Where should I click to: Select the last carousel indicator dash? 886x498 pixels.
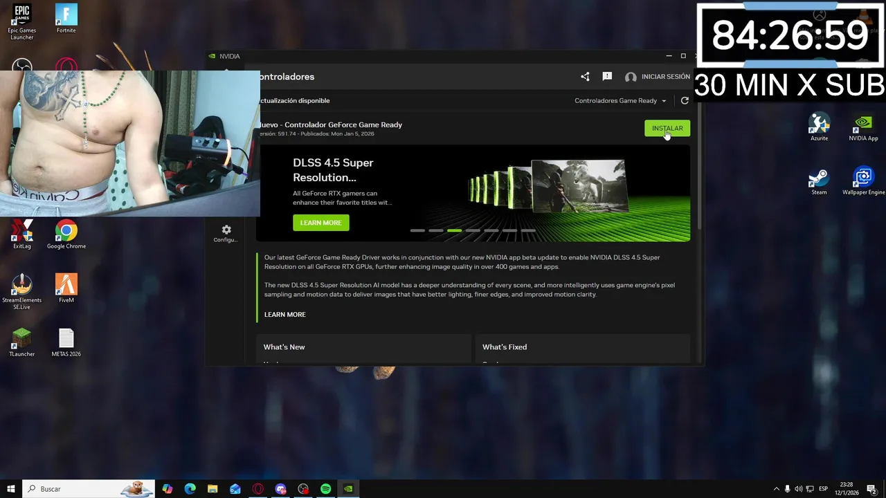click(x=528, y=230)
